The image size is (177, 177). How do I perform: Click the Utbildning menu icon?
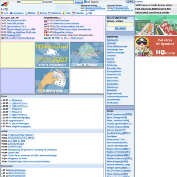(50, 13)
